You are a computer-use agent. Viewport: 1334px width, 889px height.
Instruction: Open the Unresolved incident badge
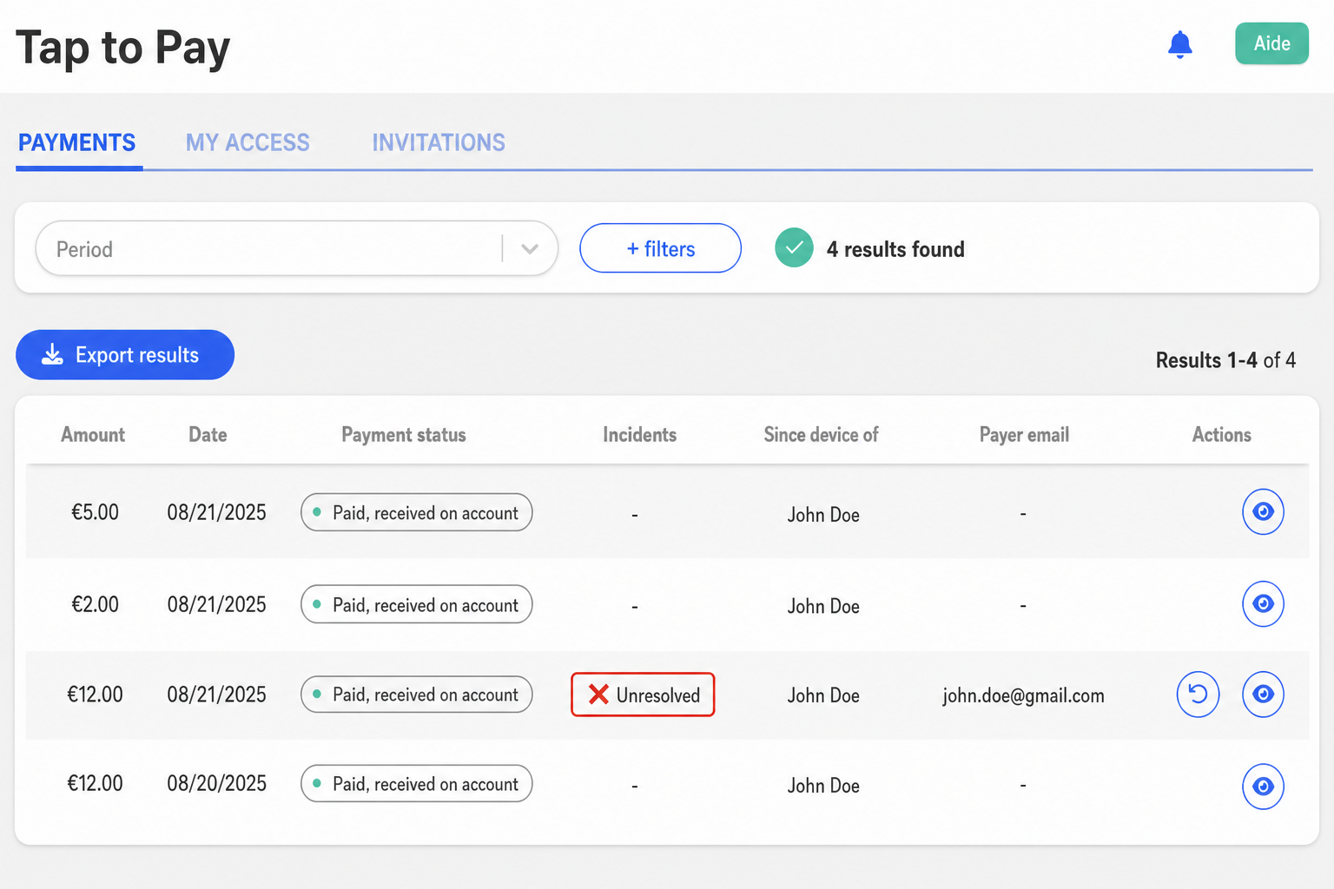tap(643, 695)
